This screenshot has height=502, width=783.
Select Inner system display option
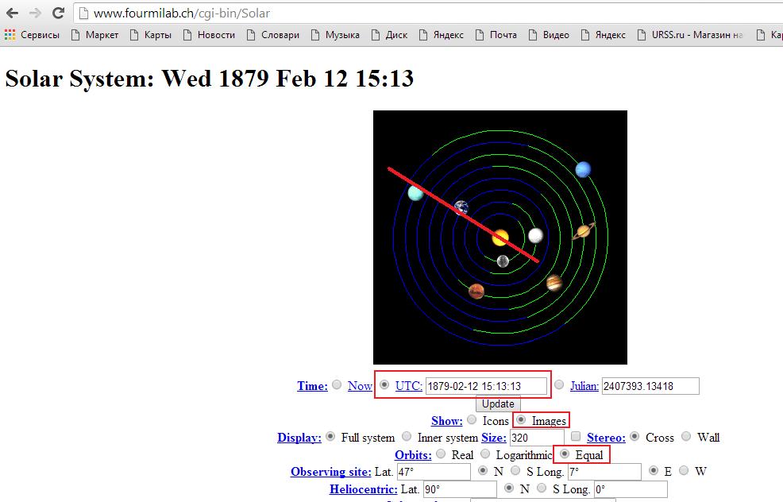pyautogui.click(x=407, y=437)
